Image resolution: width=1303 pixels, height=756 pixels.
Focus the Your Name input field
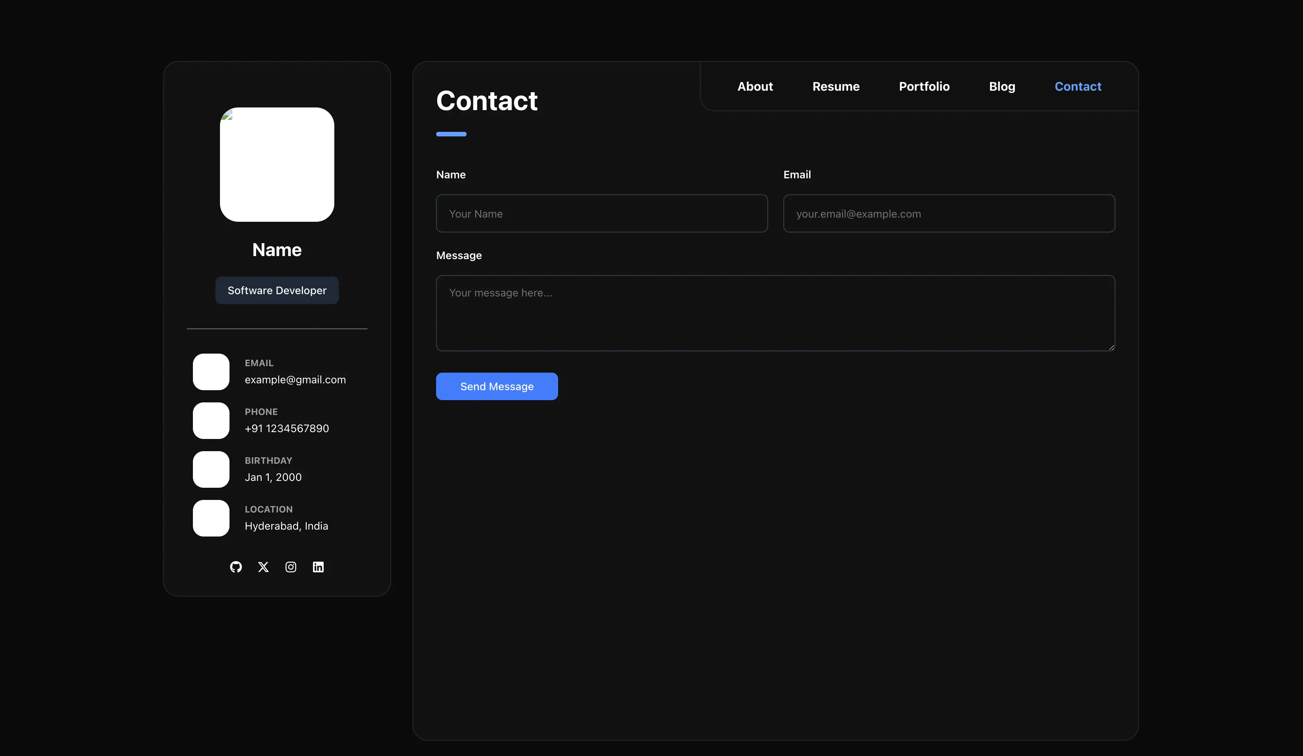pos(601,213)
